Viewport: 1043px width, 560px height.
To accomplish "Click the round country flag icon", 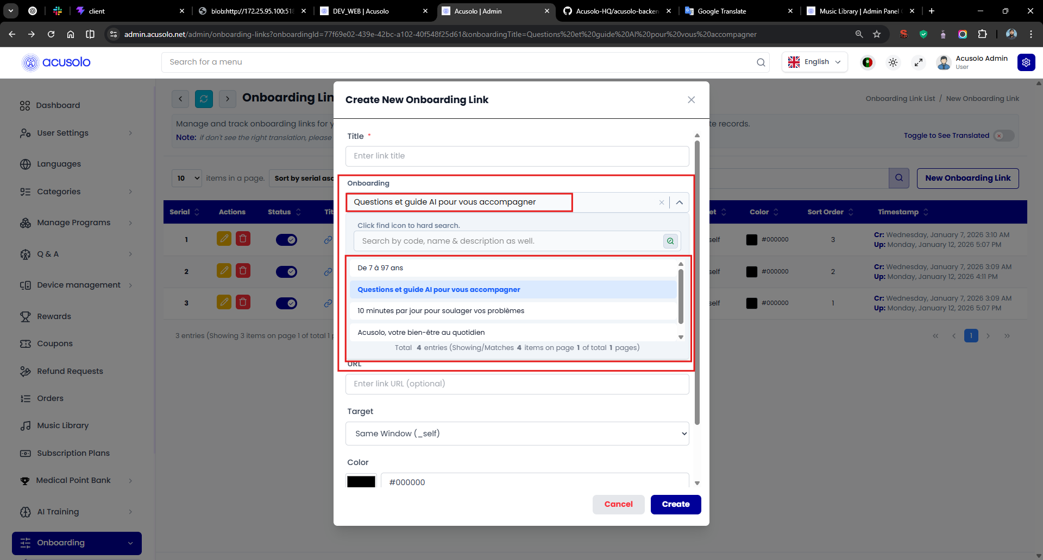I will pyautogui.click(x=868, y=62).
